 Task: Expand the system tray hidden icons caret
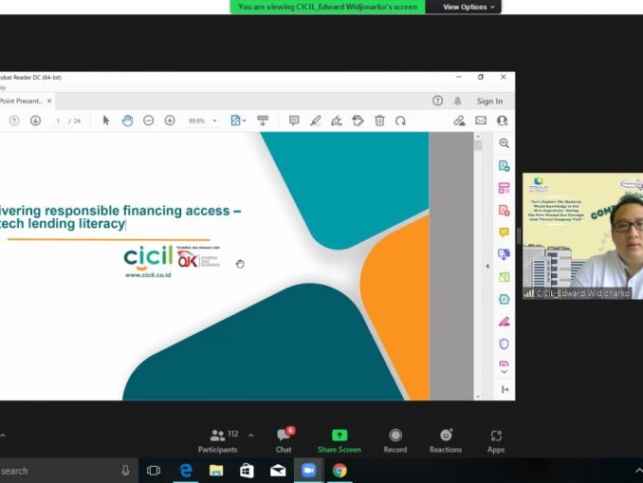(x=638, y=471)
